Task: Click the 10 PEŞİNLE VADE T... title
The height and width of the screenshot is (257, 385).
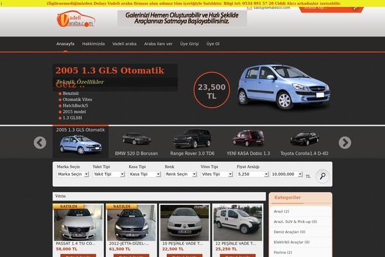Action: pyautogui.click(x=182, y=244)
